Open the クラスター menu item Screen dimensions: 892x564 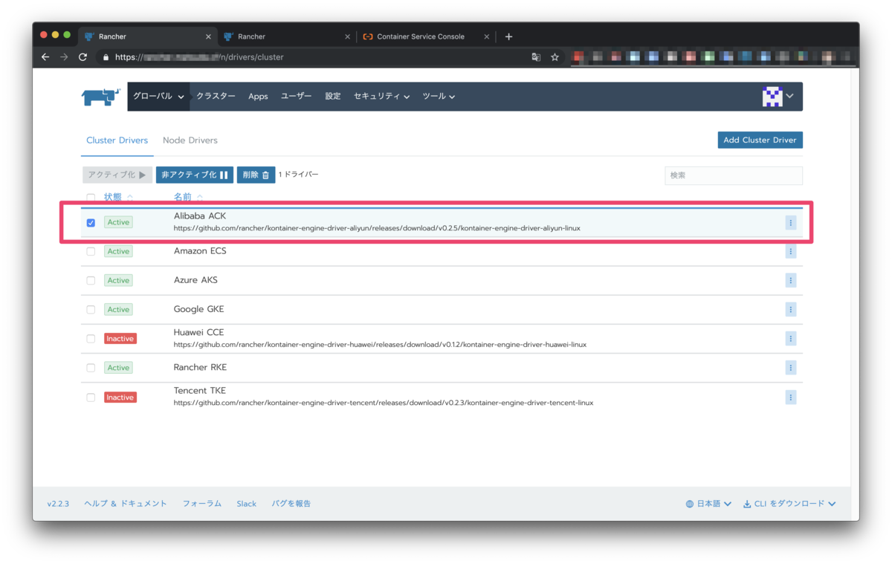[216, 97]
